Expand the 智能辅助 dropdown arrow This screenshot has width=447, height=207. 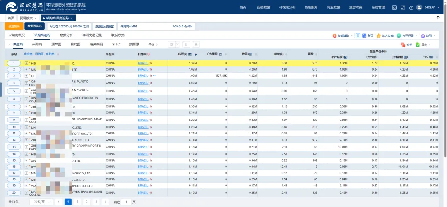[351, 36]
